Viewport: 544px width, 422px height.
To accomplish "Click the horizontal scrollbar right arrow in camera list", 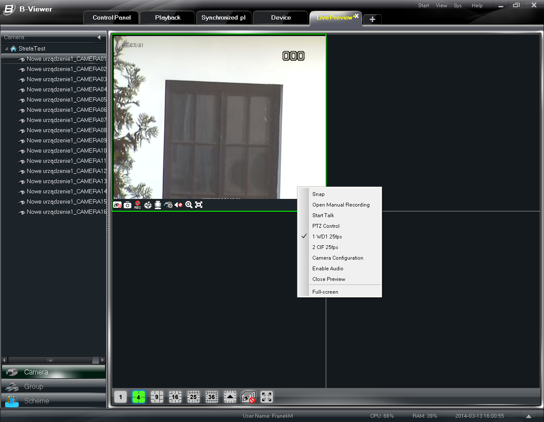I will 102,360.
